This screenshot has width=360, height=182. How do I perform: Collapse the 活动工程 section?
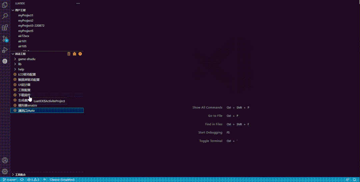(13, 54)
